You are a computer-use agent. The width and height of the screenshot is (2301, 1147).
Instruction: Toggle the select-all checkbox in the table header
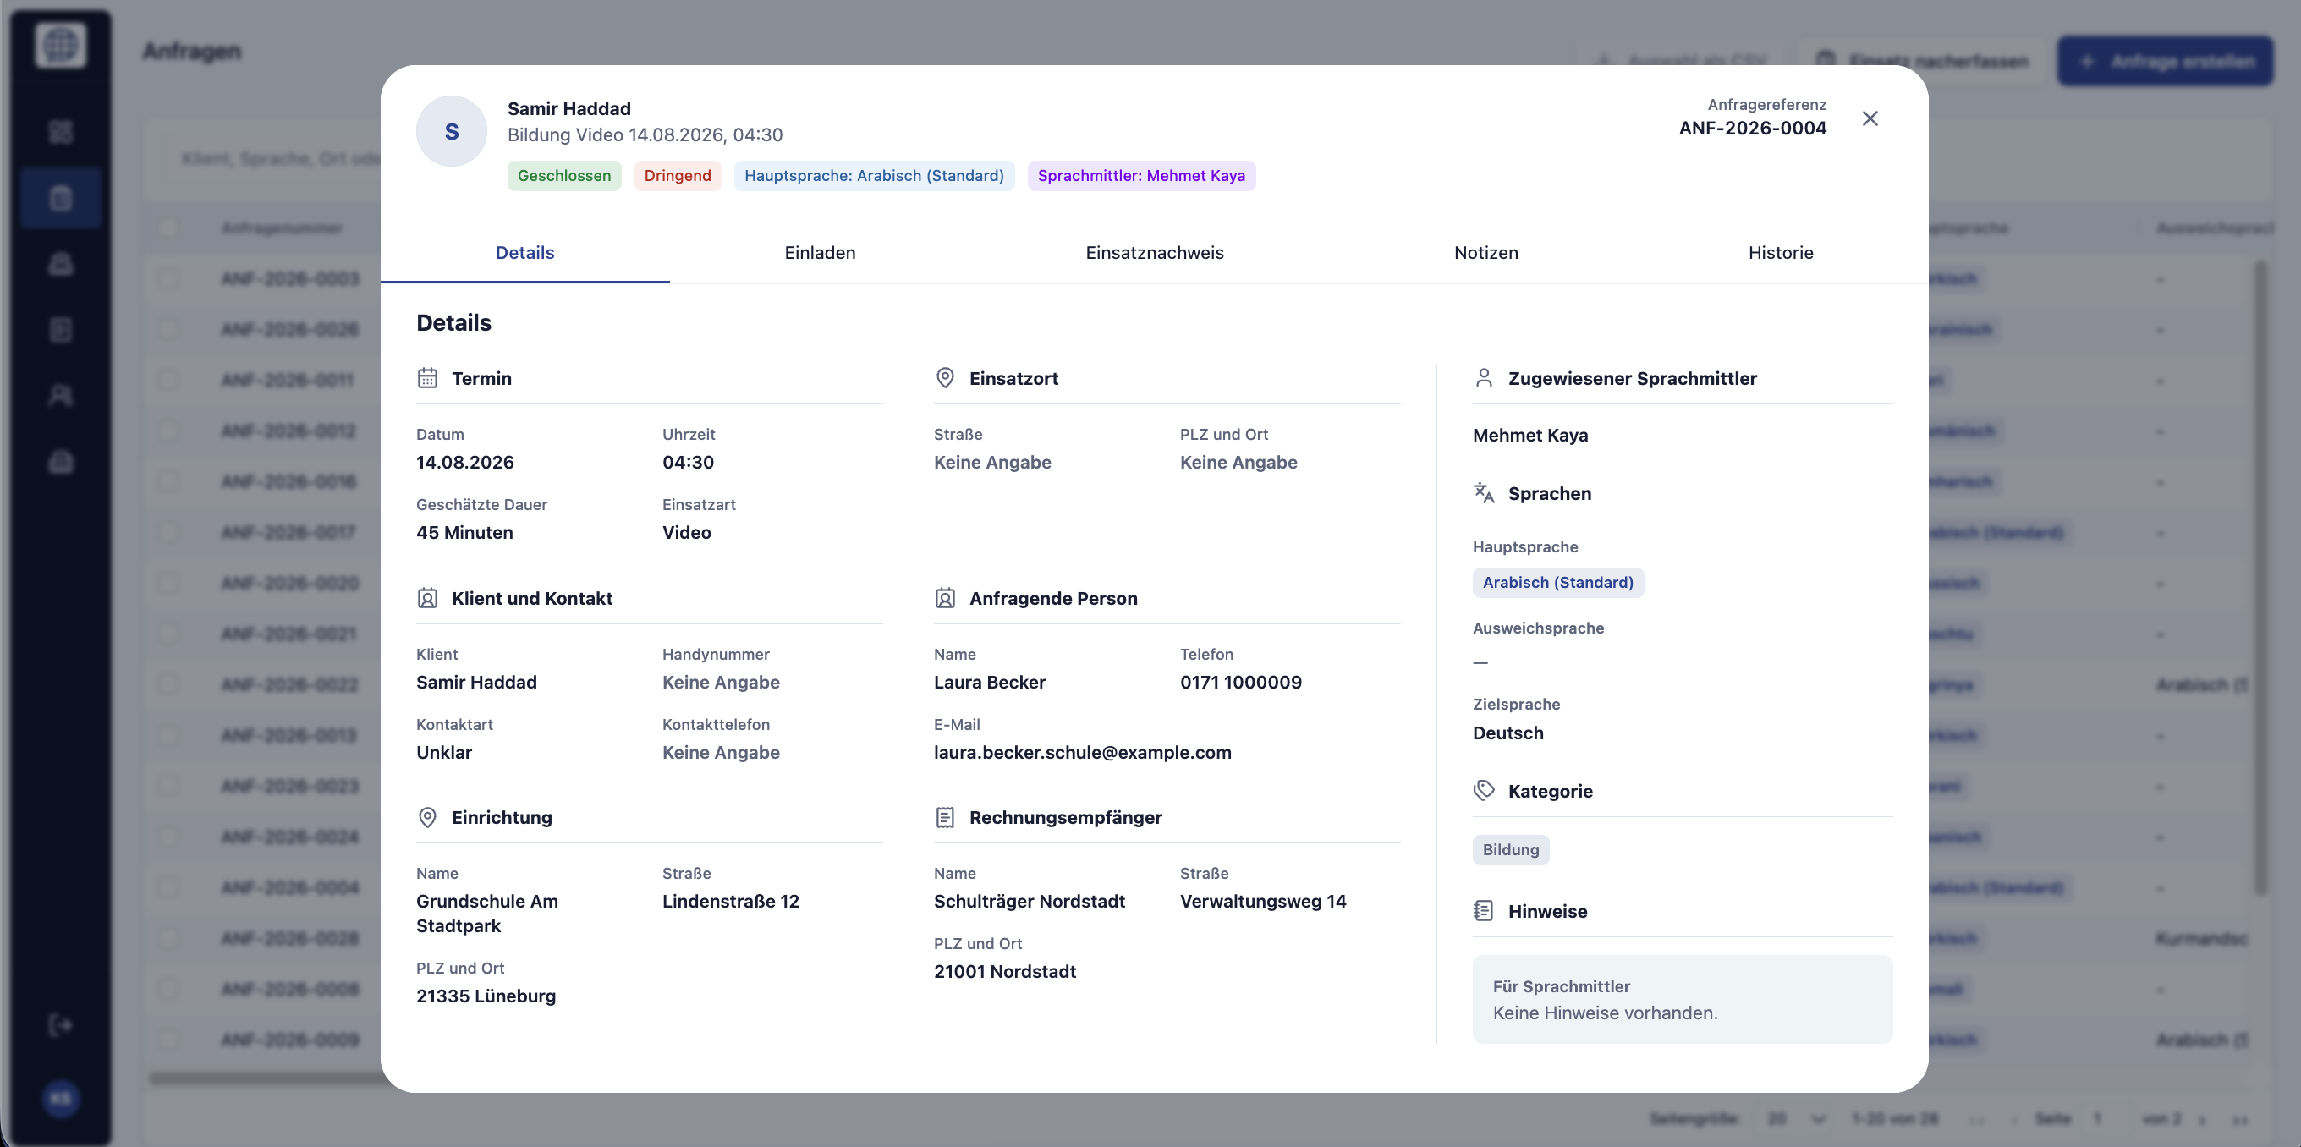pyautogui.click(x=168, y=228)
